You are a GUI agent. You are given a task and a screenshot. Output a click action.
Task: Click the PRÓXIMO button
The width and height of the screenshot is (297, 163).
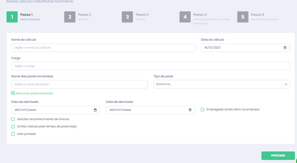click(278, 155)
